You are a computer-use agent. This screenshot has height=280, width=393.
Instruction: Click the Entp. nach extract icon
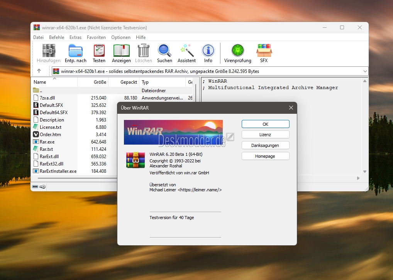[75, 51]
